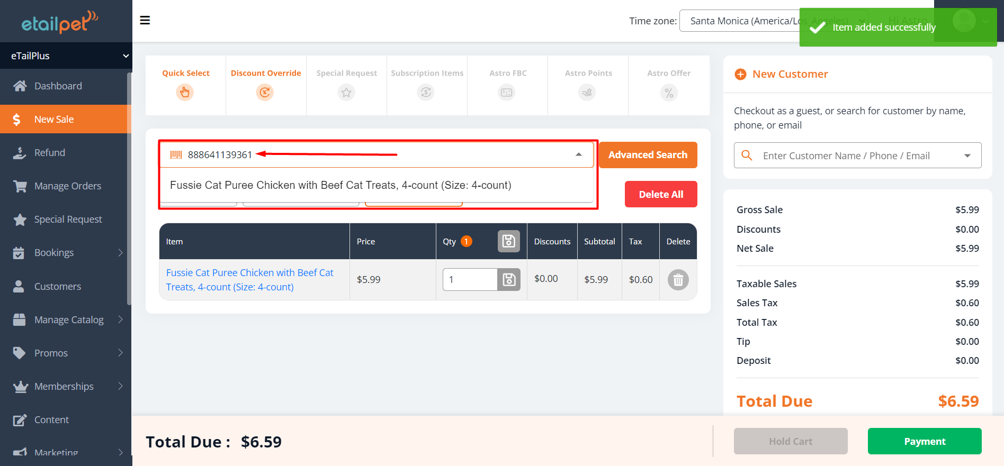Click the Discount Override icon
The image size is (1004, 466).
(x=265, y=93)
